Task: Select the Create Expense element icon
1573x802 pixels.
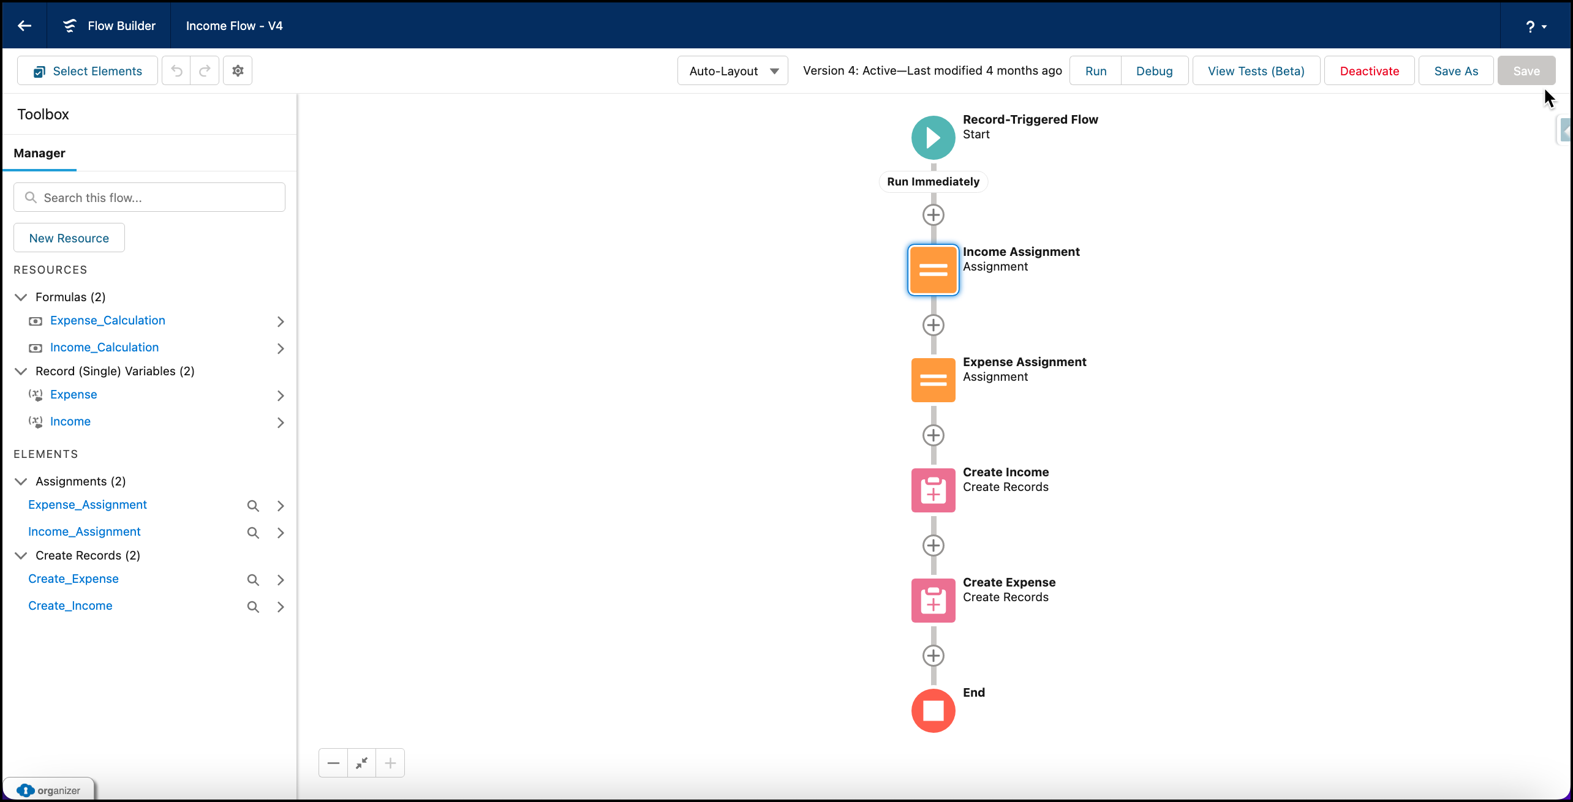Action: click(933, 601)
